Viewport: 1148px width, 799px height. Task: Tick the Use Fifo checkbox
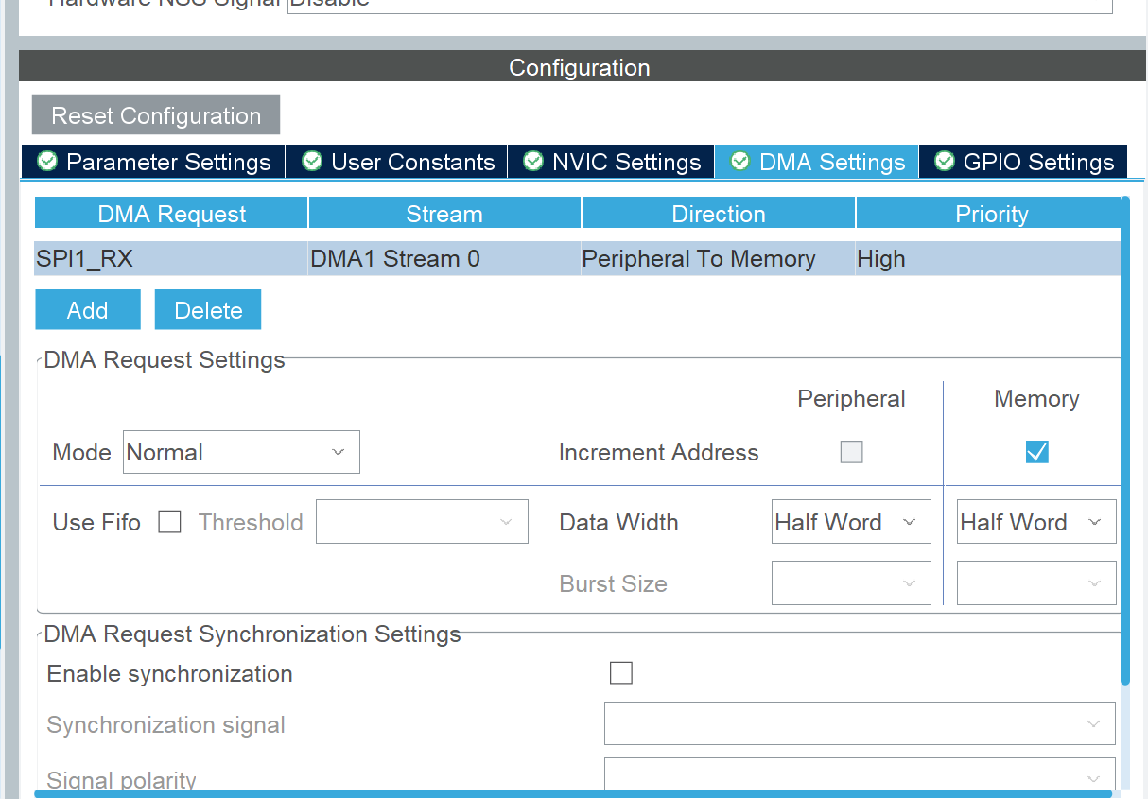(169, 522)
